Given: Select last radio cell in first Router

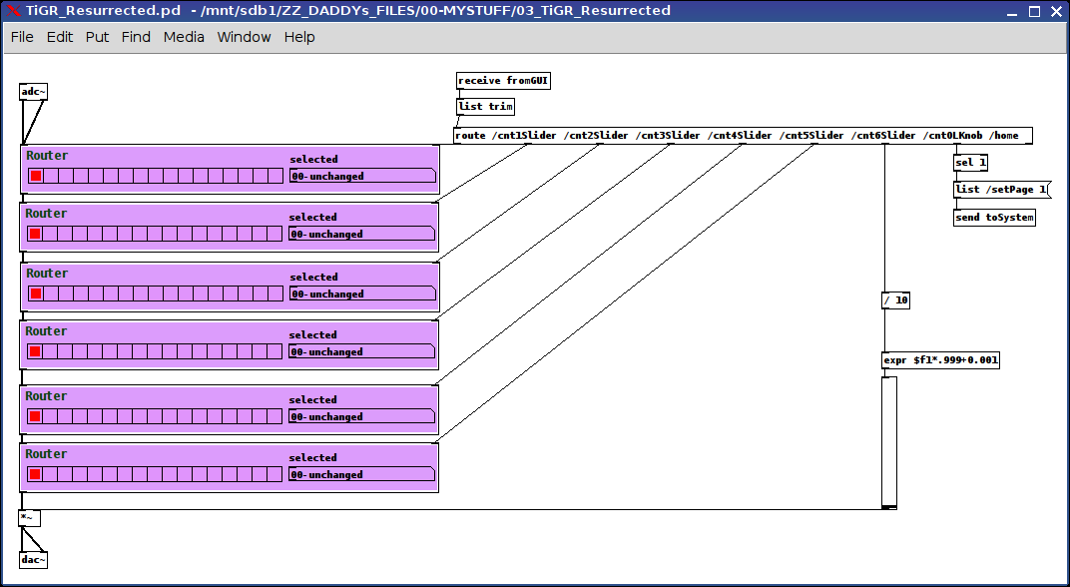Looking at the screenshot, I should coord(275,176).
